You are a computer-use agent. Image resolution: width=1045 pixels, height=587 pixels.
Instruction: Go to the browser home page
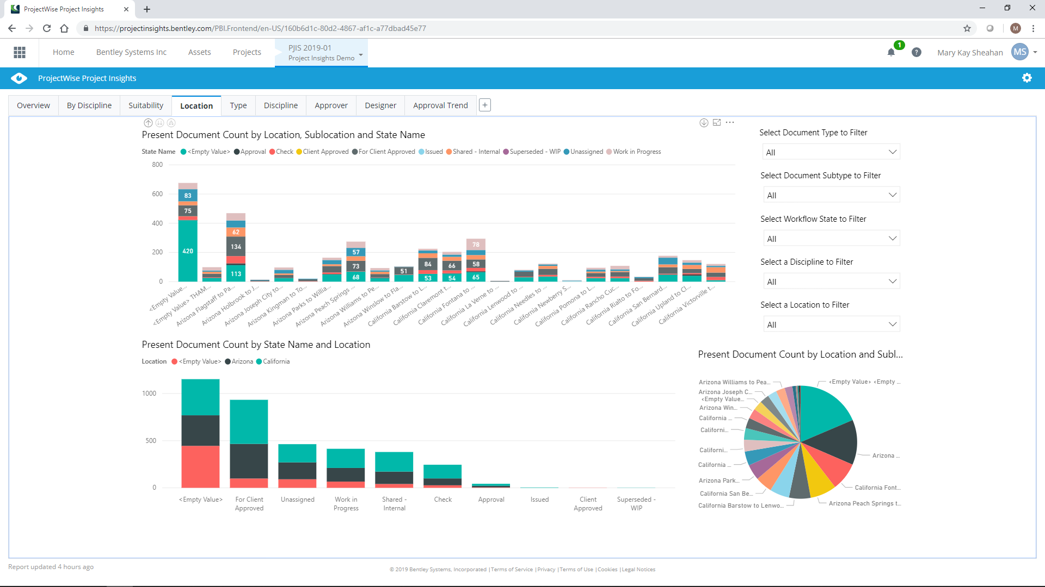click(64, 28)
